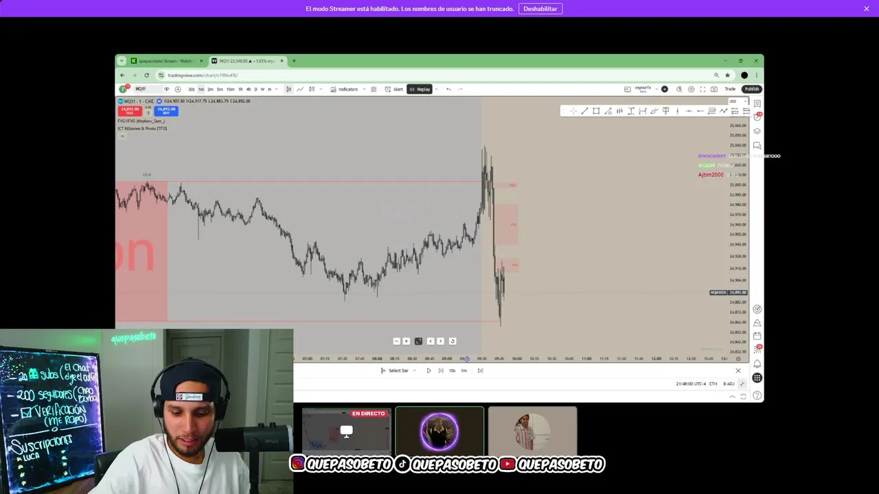Viewport: 879px width, 494px height.
Task: Open the USD currency dropdown
Action: point(738,102)
